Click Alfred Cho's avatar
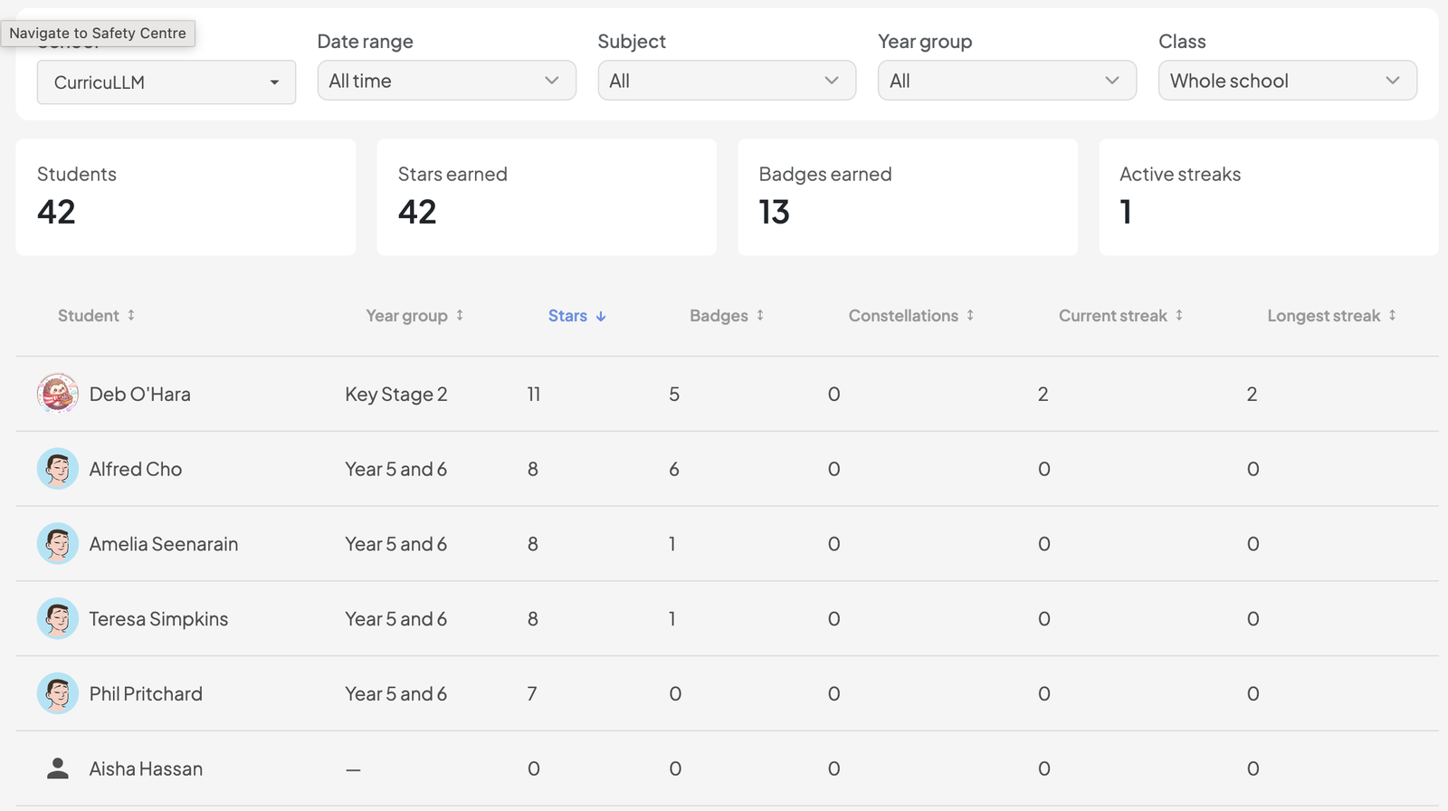This screenshot has width=1448, height=811. (58, 469)
